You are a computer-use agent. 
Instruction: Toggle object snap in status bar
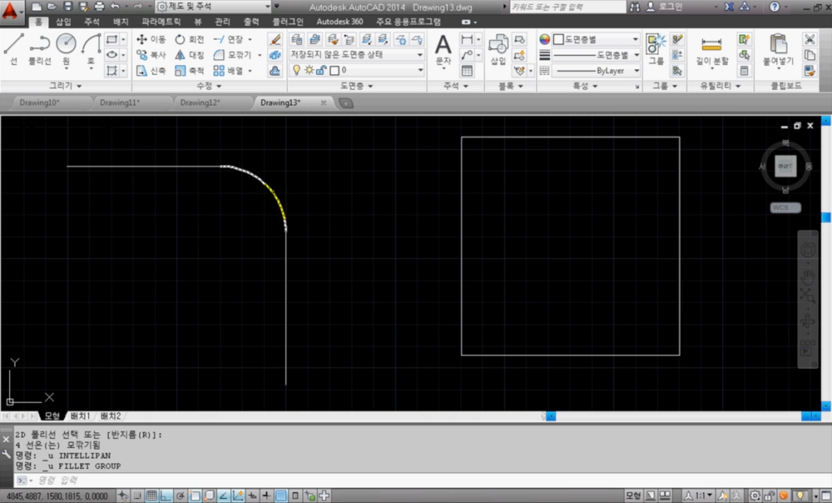pyautogui.click(x=195, y=496)
